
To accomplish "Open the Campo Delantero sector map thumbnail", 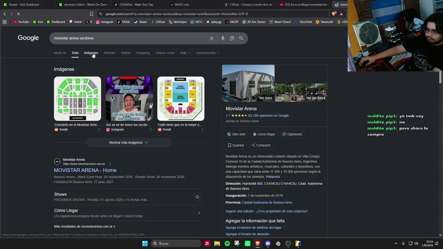I will [x=181, y=99].
